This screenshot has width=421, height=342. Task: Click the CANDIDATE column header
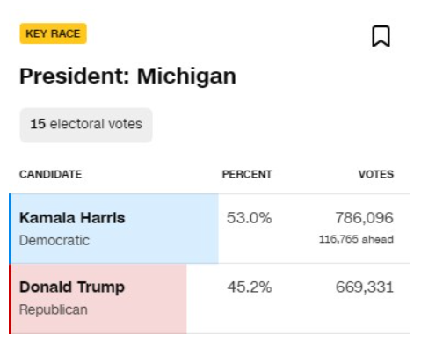[x=50, y=174]
